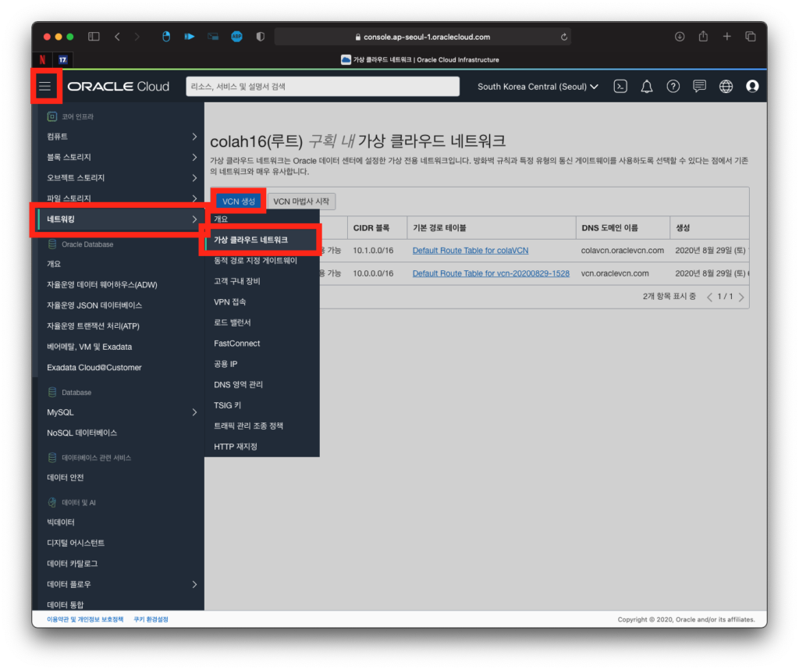Select 가상 클라우드 네트워크 menu item
This screenshot has height=670, width=799.
click(x=250, y=240)
